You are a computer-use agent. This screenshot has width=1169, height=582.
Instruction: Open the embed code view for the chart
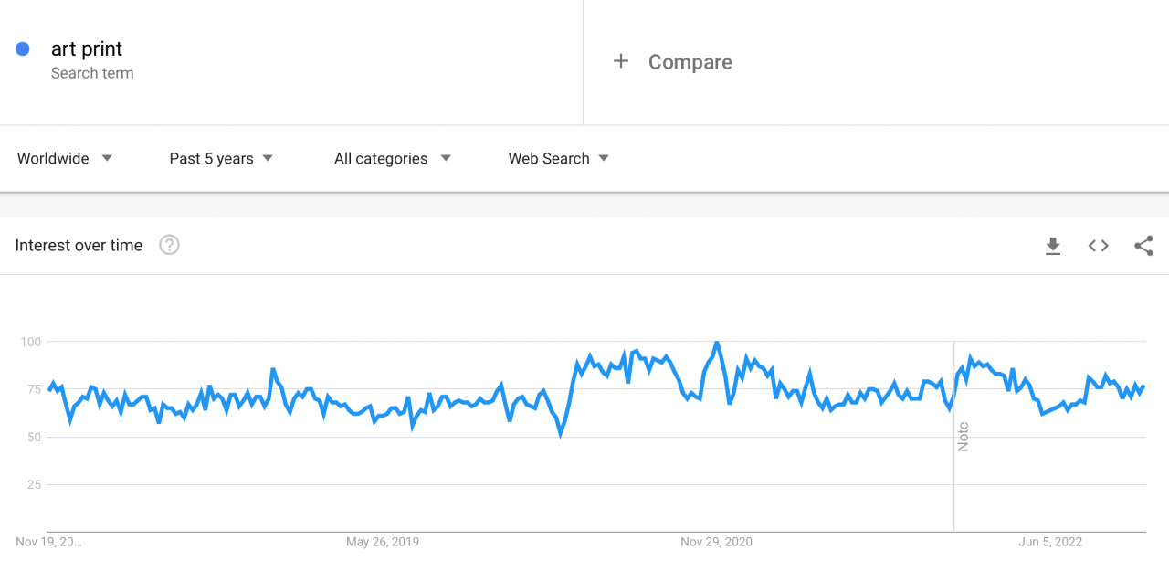pos(1098,245)
